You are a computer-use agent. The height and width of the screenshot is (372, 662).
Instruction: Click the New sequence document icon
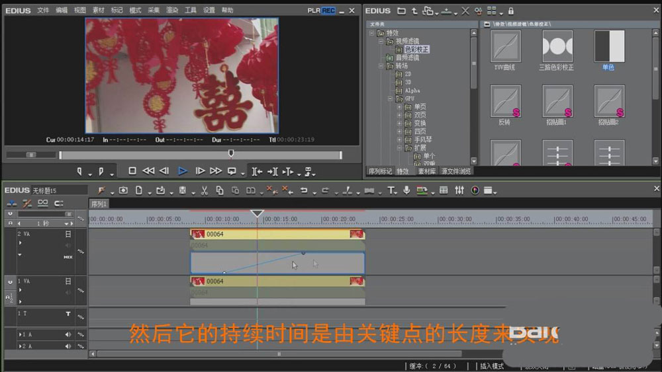pos(139,190)
